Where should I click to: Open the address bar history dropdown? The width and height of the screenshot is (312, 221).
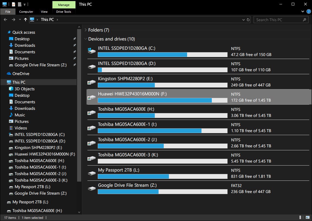tap(243, 20)
